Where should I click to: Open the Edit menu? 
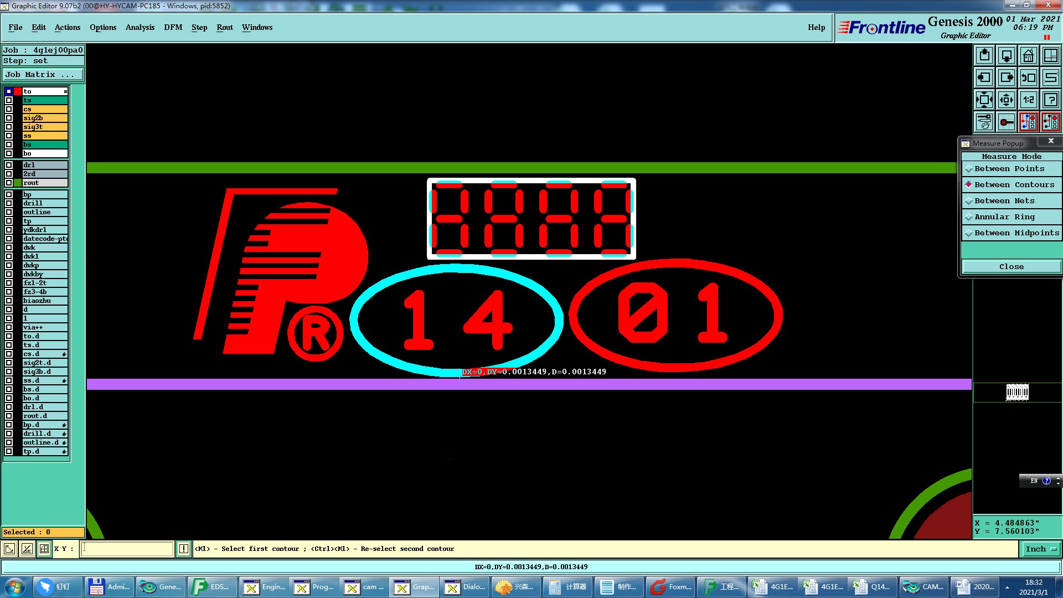[39, 28]
